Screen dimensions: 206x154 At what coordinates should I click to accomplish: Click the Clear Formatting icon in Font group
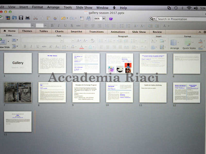click(92, 41)
